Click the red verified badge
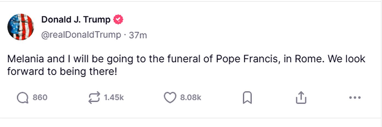 tap(118, 20)
